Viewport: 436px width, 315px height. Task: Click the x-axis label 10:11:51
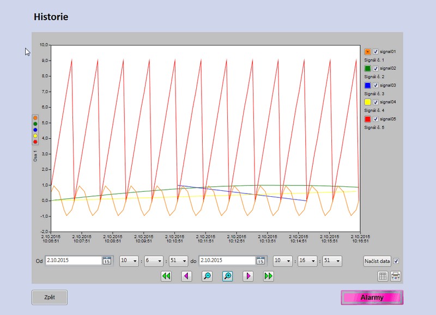coord(206,241)
